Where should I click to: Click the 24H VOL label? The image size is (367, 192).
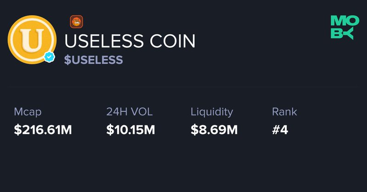(129, 111)
